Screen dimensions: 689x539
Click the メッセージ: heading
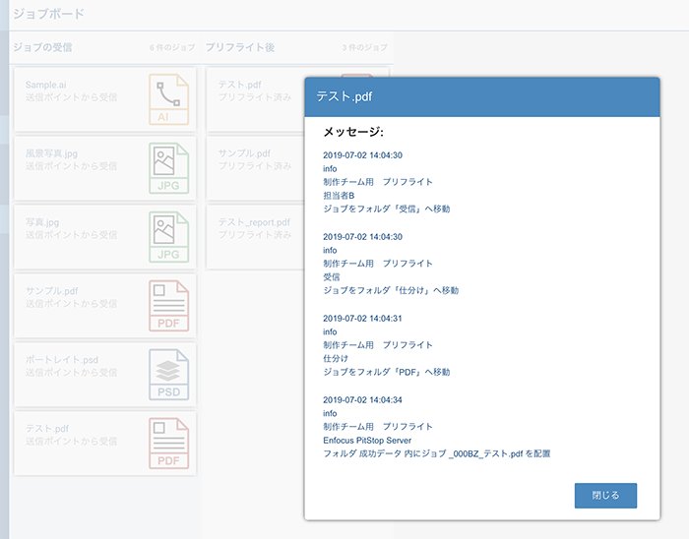click(x=353, y=132)
